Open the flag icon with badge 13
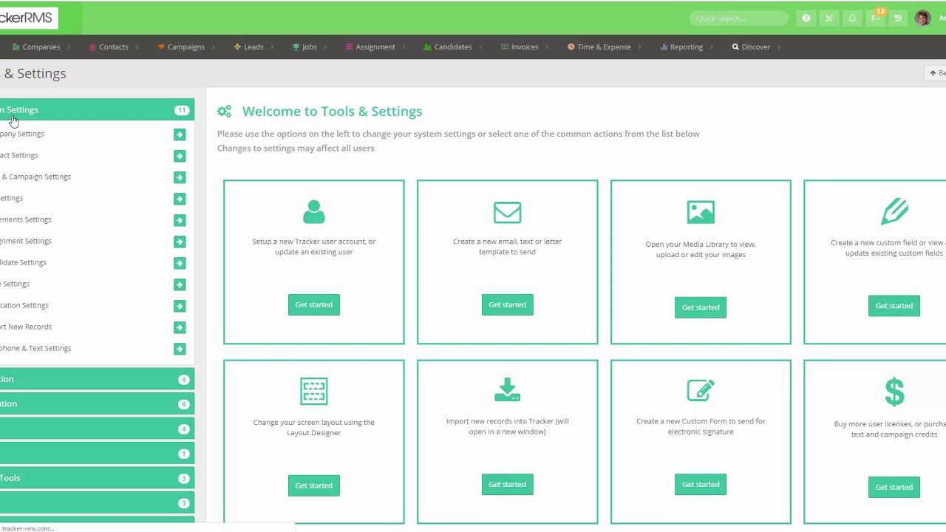Screen dimensions: 946x532 click(876, 18)
